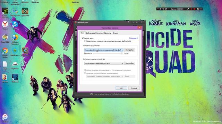Switch to the 'Звук' tab

tap(82, 33)
